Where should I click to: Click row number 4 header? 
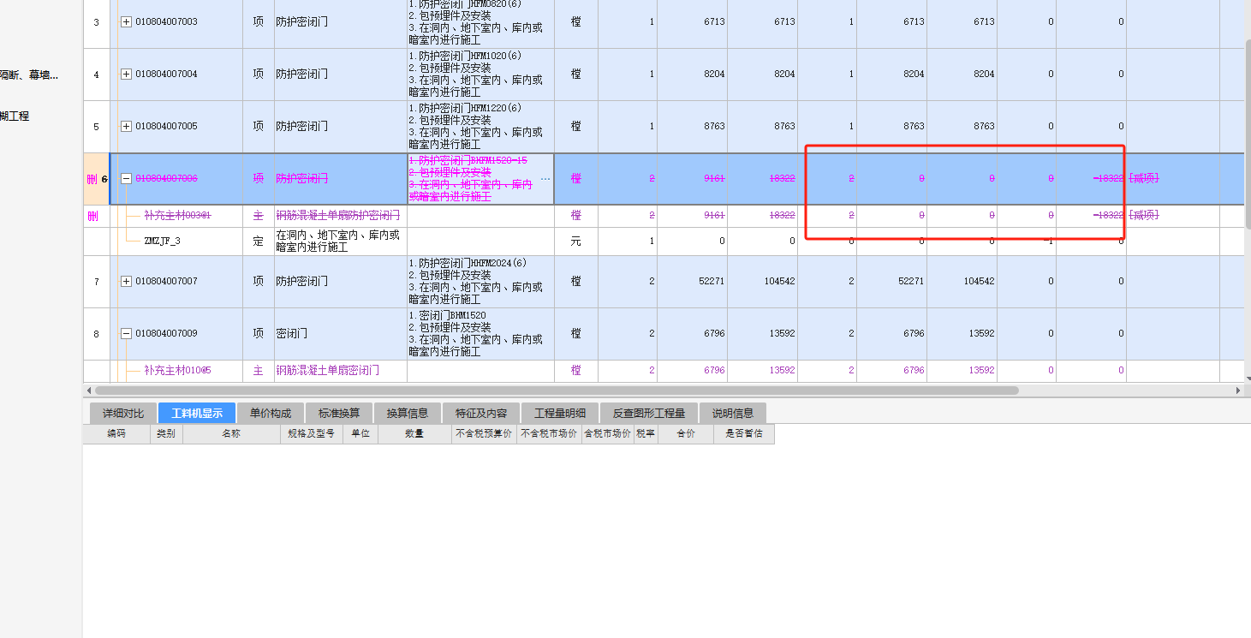[x=97, y=75]
